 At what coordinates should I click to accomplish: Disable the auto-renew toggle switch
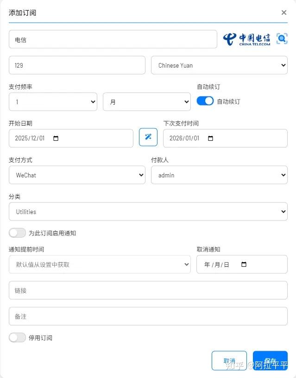click(205, 101)
